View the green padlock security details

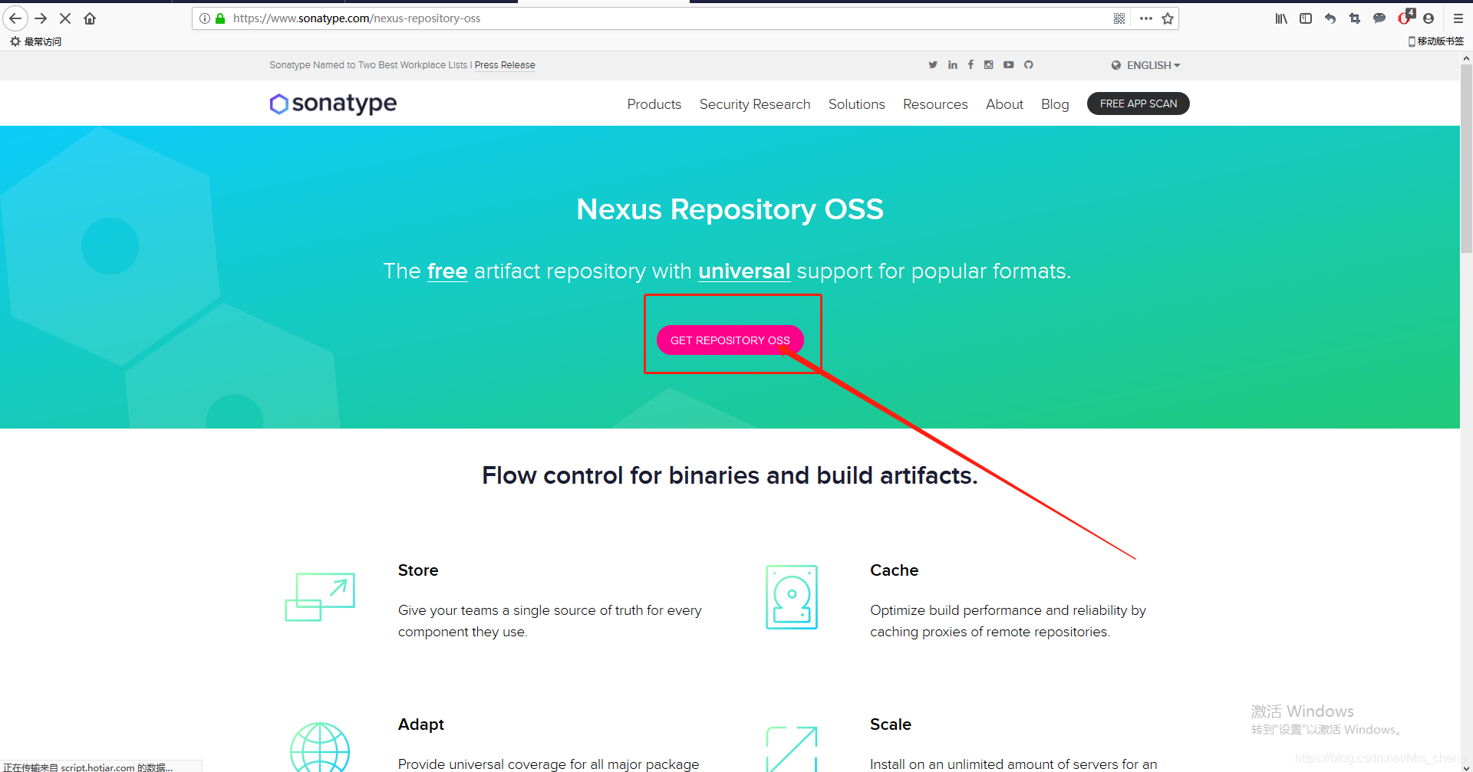pos(220,18)
